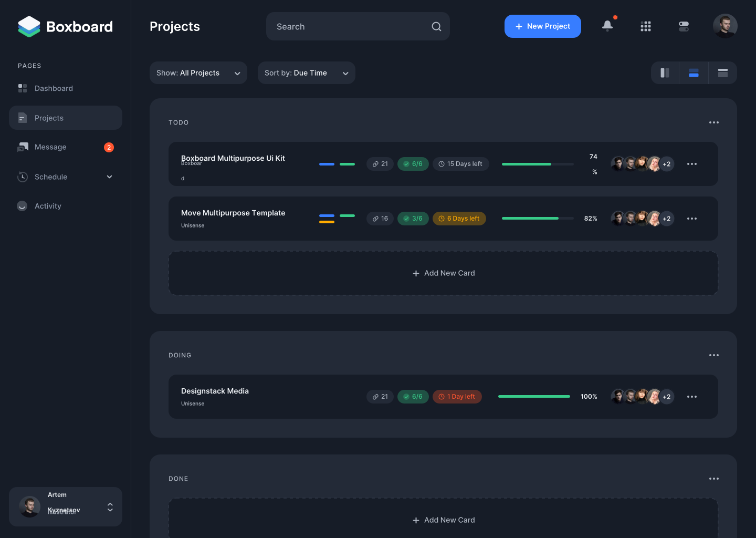Click the 15 Days left badge
Viewport: 756px width, 538px height.
tap(461, 164)
